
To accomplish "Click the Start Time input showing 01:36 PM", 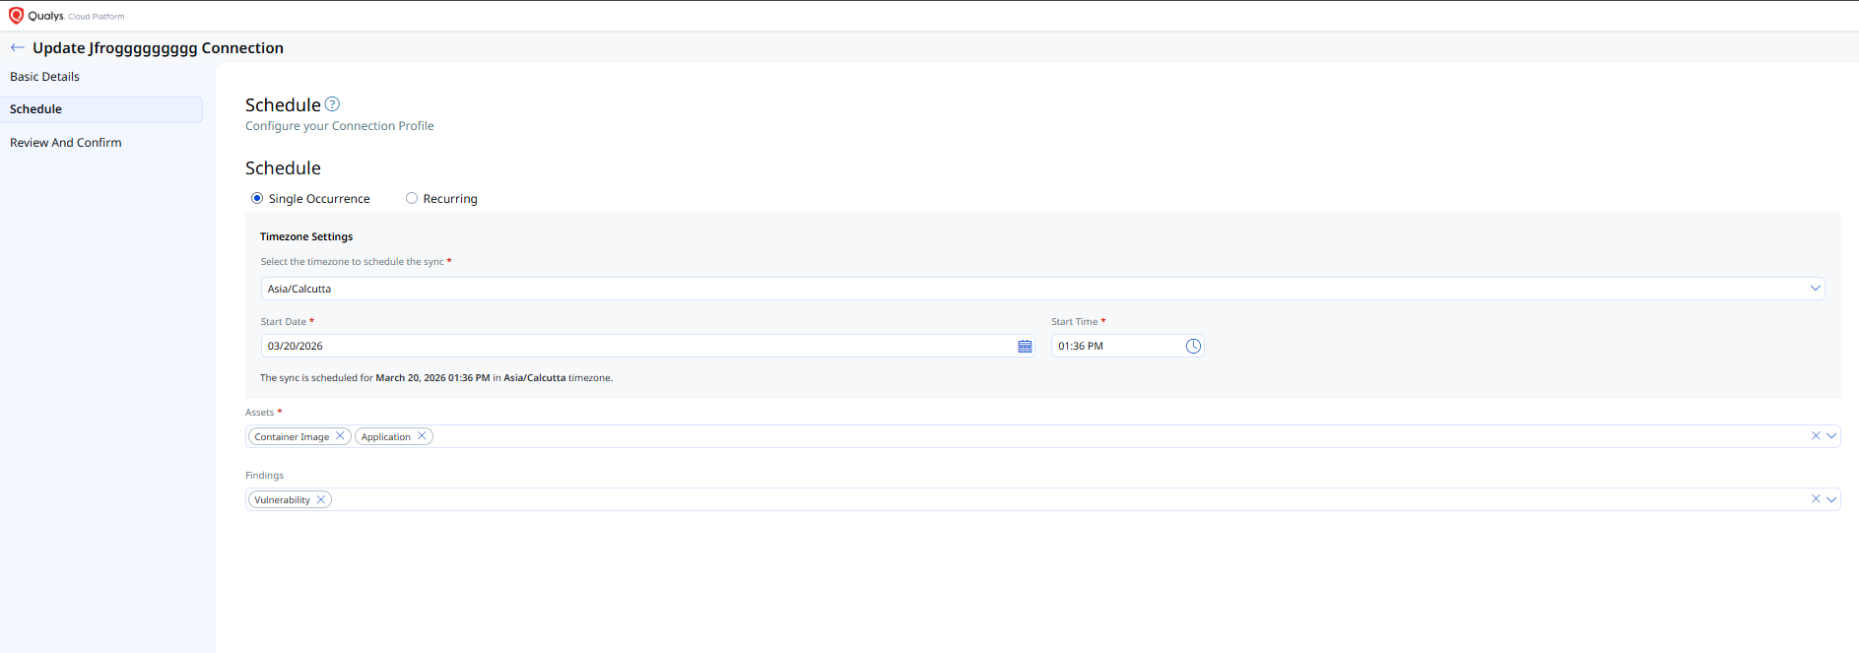I will (x=1127, y=346).
